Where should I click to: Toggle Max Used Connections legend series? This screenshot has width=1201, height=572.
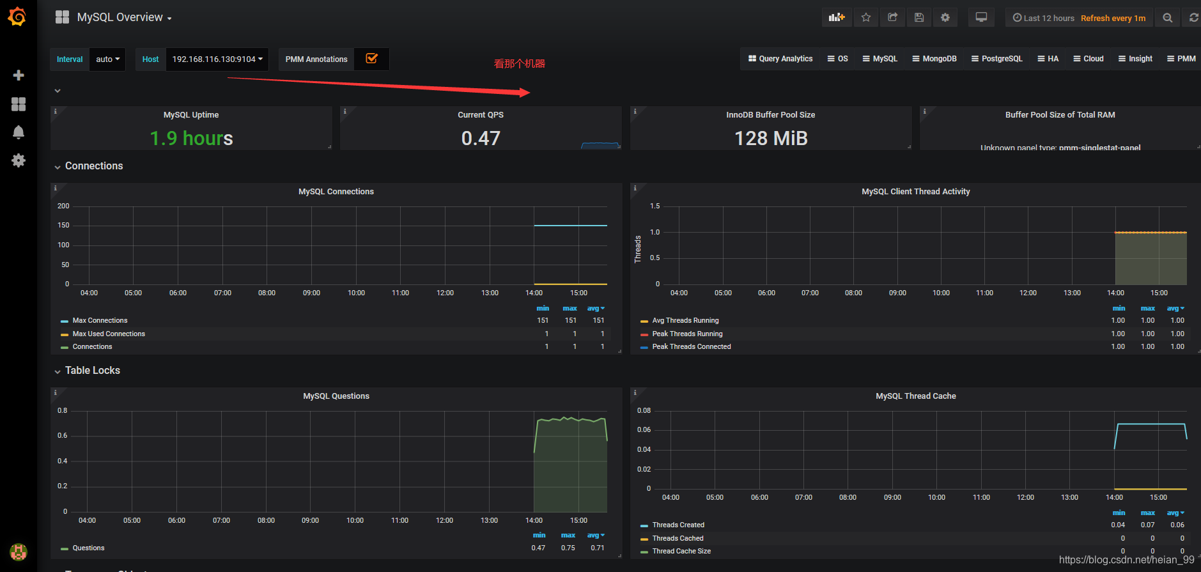point(109,334)
